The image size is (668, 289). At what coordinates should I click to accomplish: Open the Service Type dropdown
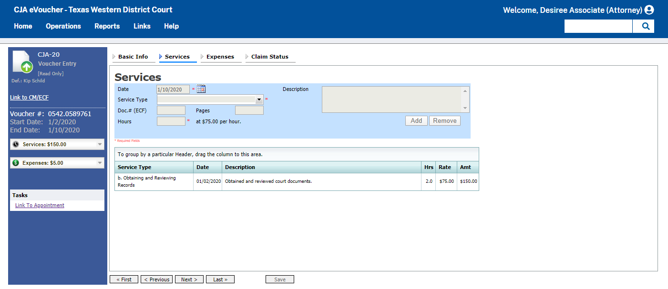click(x=259, y=100)
